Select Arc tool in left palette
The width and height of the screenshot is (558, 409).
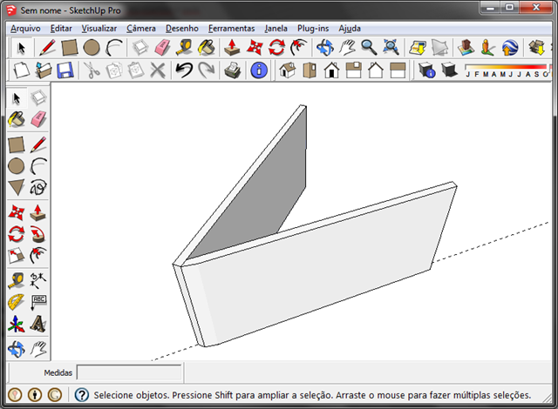[38, 166]
